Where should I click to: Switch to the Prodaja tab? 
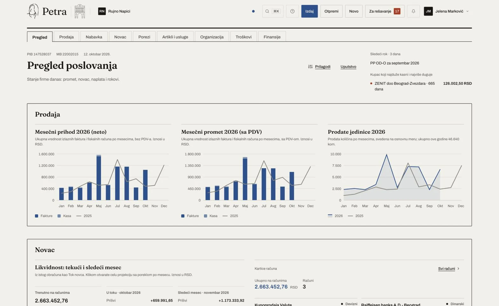pyautogui.click(x=66, y=37)
